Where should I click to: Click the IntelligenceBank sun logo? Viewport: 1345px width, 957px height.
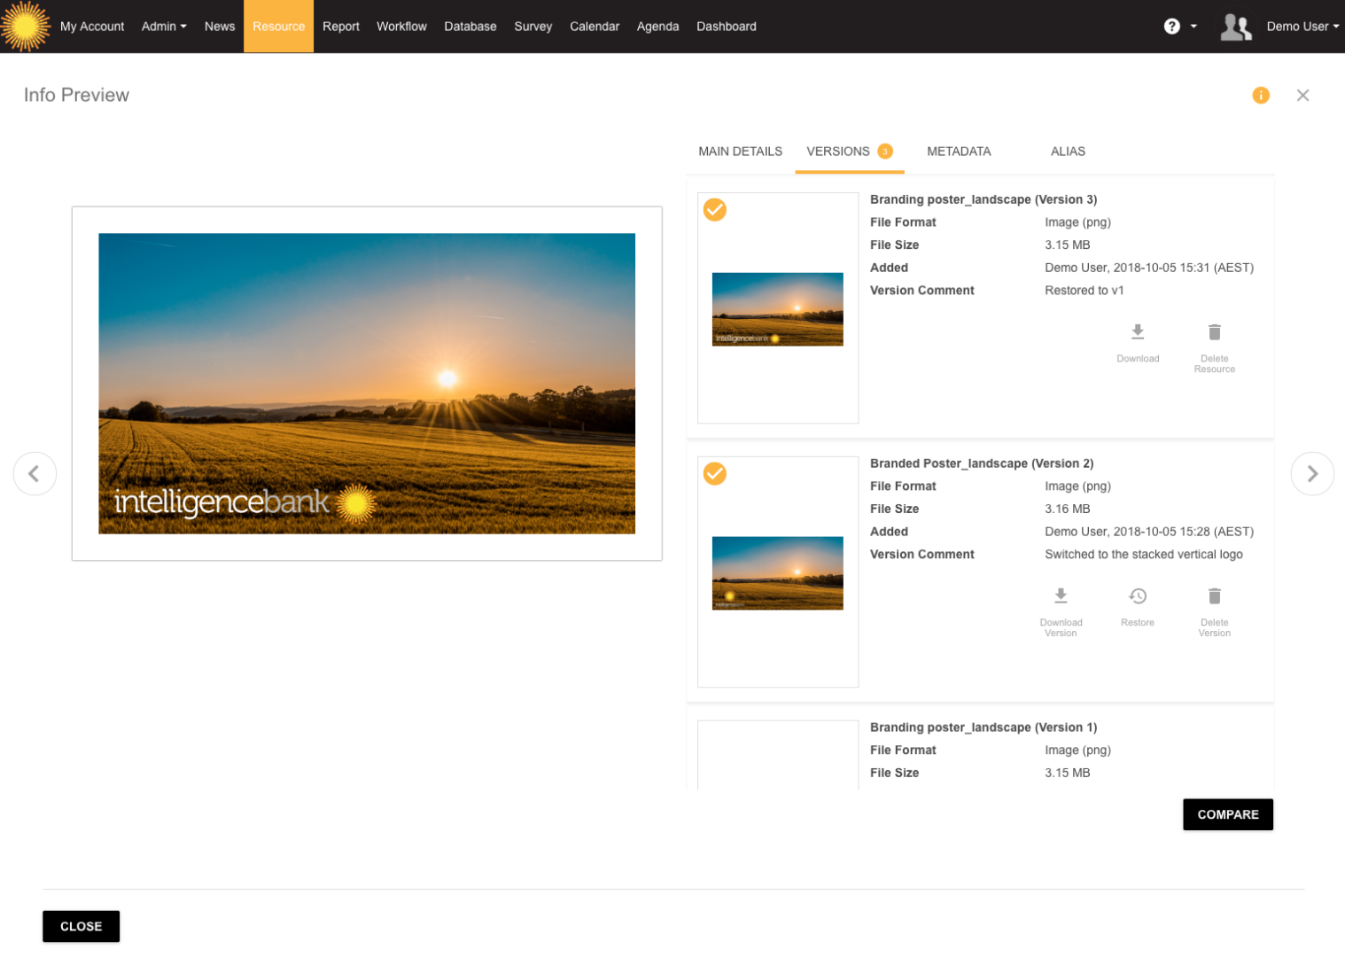(x=26, y=26)
